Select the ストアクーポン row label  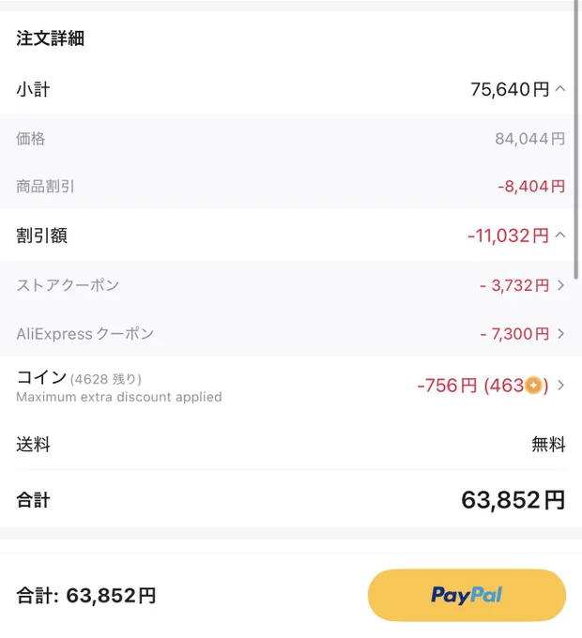pyautogui.click(x=68, y=285)
